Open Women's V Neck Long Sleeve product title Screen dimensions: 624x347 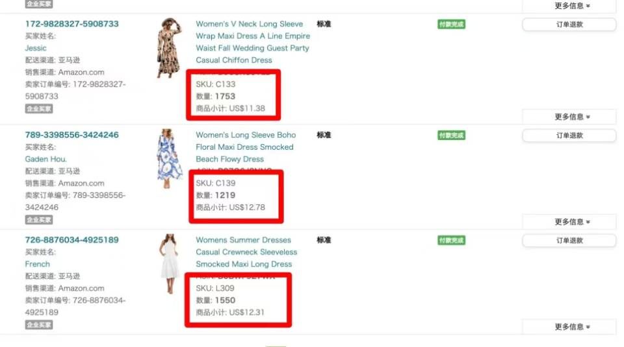click(x=253, y=42)
